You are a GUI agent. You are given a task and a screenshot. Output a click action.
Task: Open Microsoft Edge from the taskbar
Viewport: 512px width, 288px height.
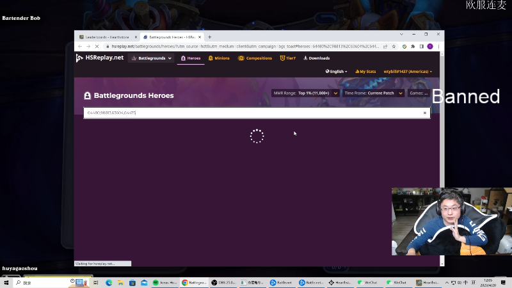(x=109, y=282)
